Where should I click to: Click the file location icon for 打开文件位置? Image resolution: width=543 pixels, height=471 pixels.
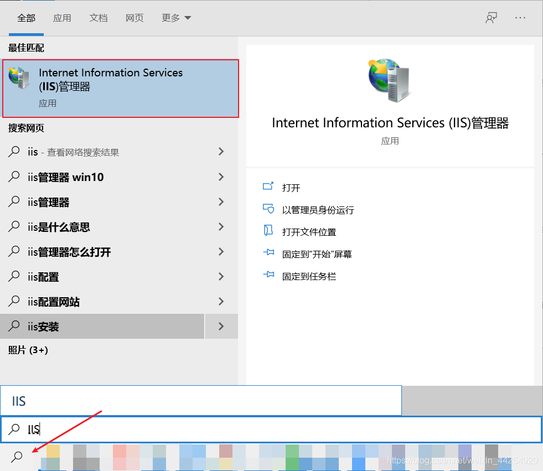click(268, 230)
